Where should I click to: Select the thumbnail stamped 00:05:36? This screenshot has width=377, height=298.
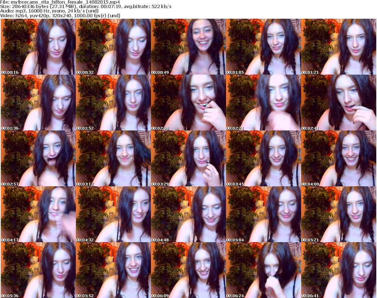click(x=38, y=270)
